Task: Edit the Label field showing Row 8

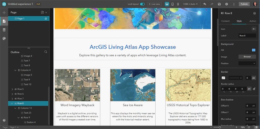Action: pyautogui.click(x=247, y=36)
